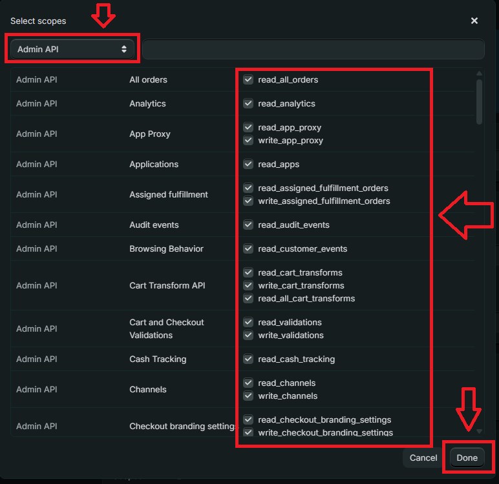
Task: Uncheck the read_audit_events checkbox
Action: point(248,225)
